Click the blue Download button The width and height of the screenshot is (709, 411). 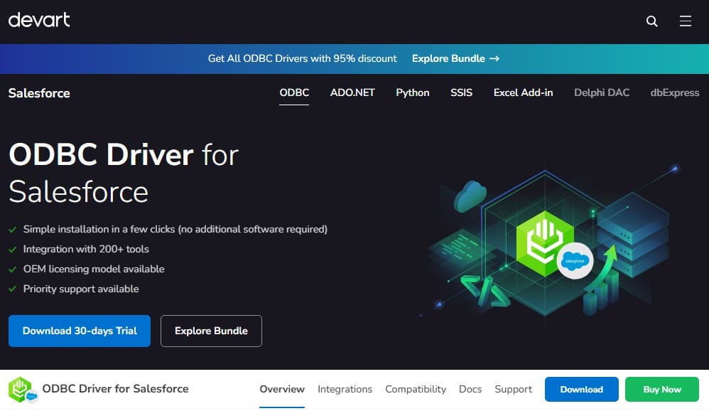581,389
